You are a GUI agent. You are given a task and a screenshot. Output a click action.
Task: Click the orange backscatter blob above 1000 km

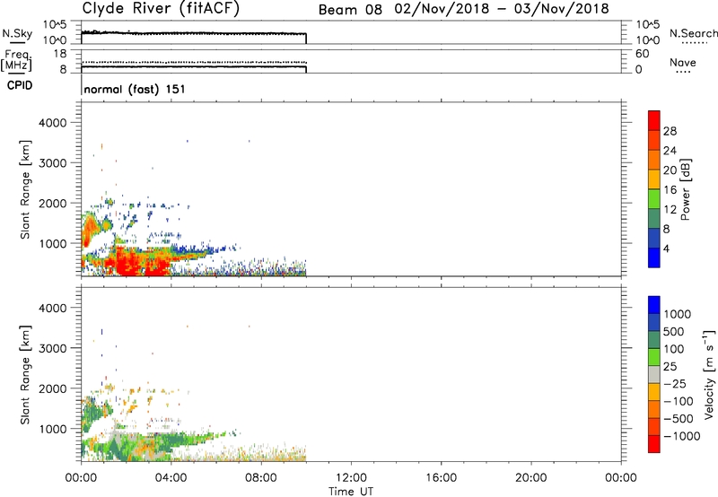(x=91, y=228)
